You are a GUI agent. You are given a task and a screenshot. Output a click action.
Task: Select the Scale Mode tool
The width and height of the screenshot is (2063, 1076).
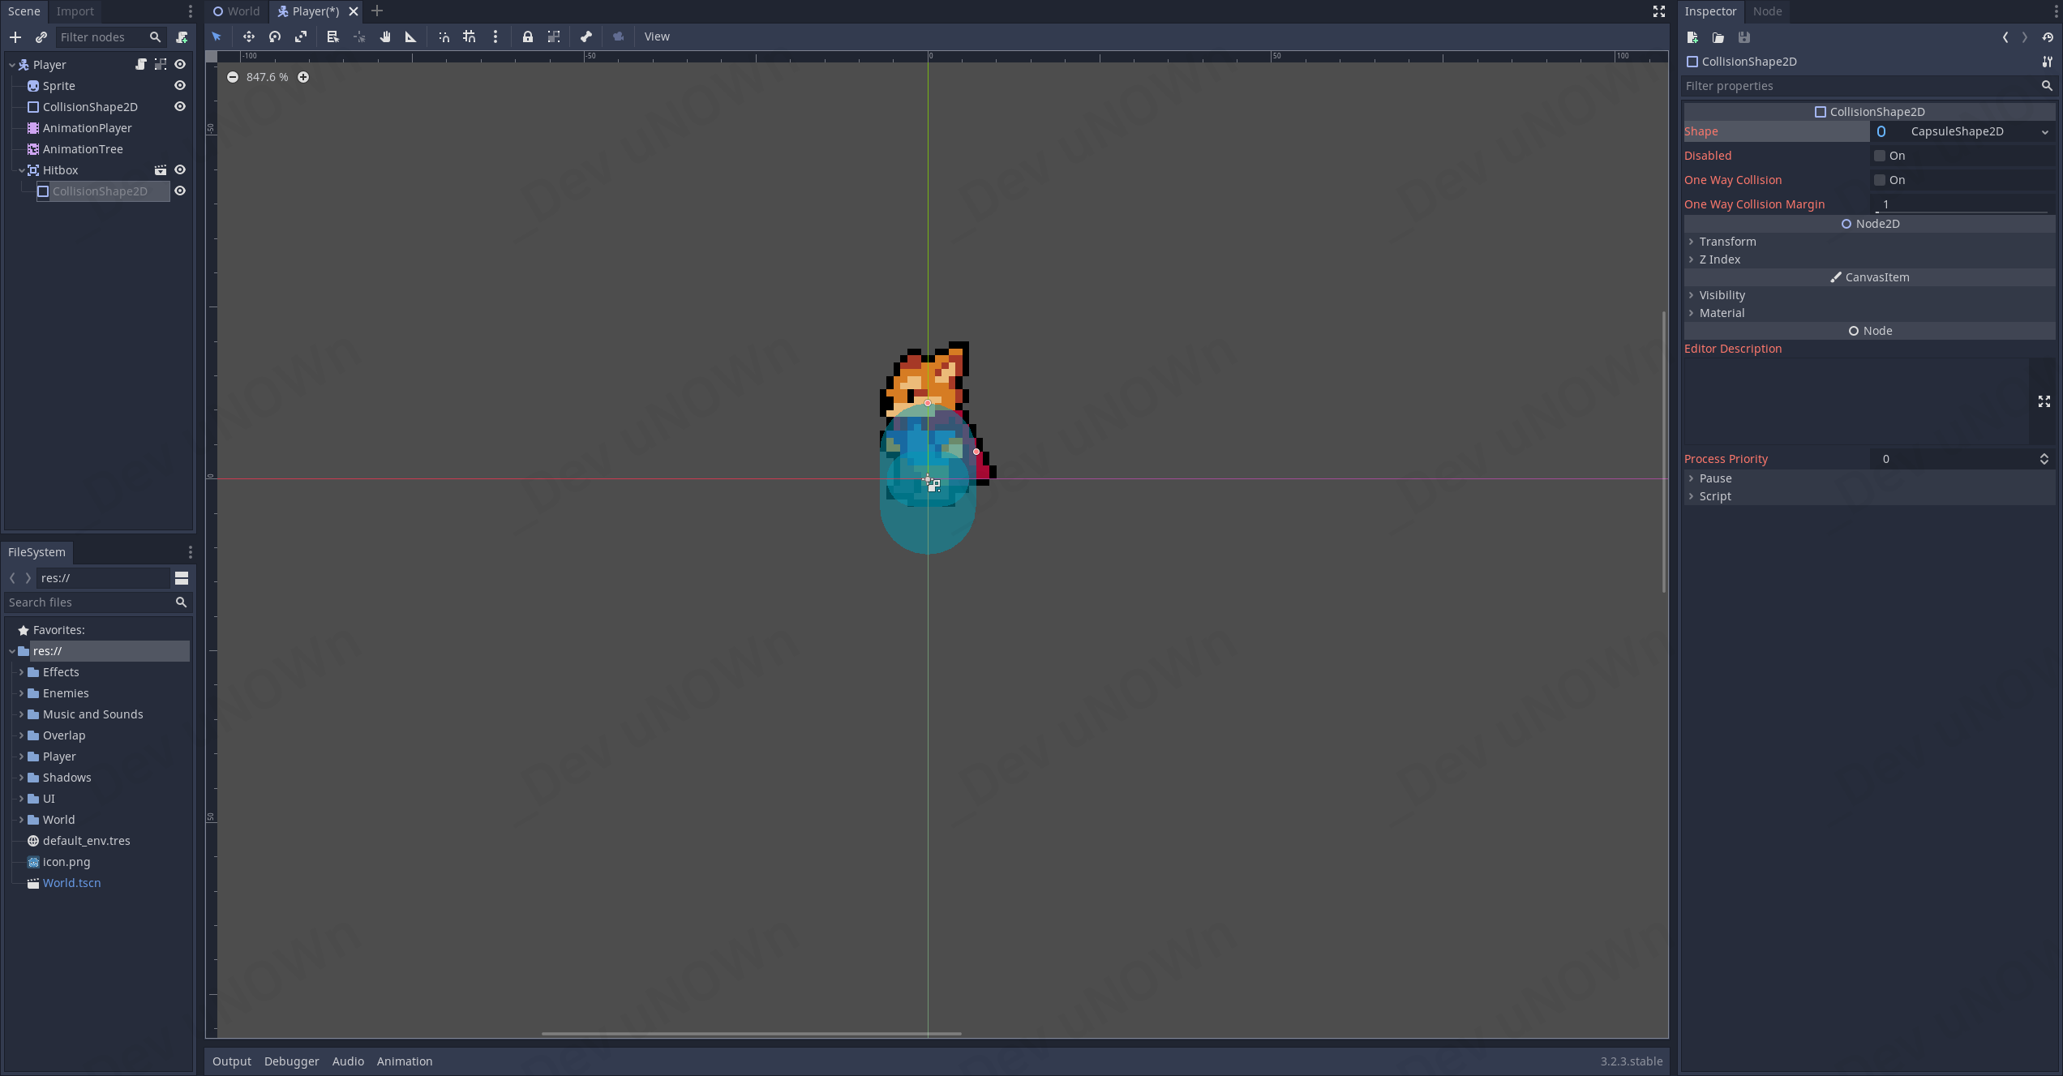tap(301, 36)
